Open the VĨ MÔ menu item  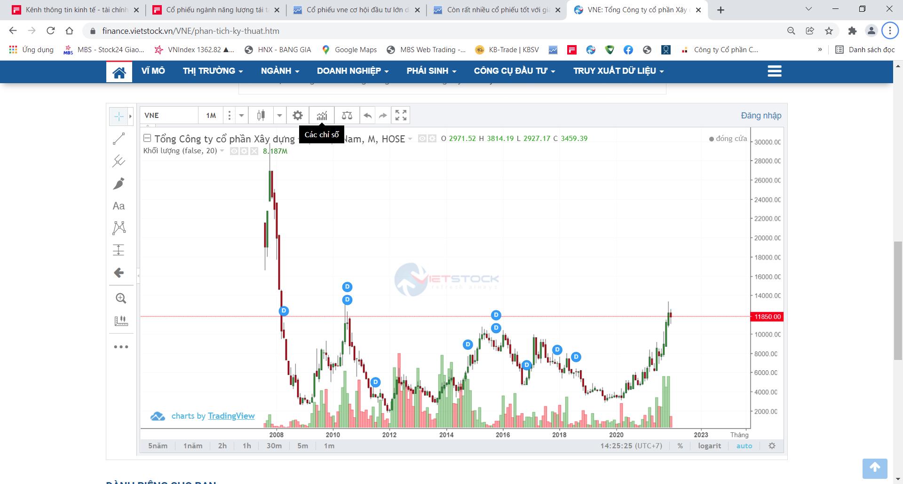[x=153, y=71]
